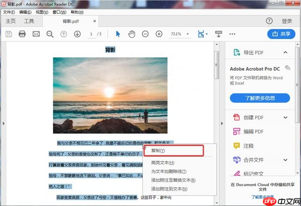
Task: Switch to the 工具 tab
Action: coord(29,21)
